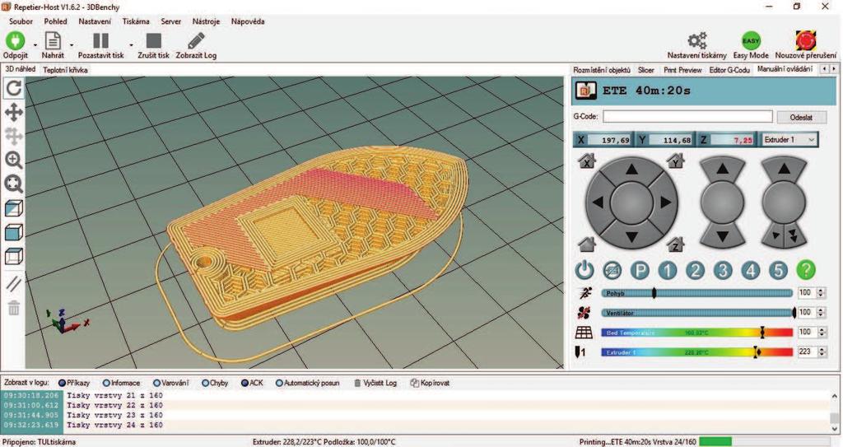The height and width of the screenshot is (447, 843).
Task: Open the Tiskárna menu
Action: tap(136, 21)
